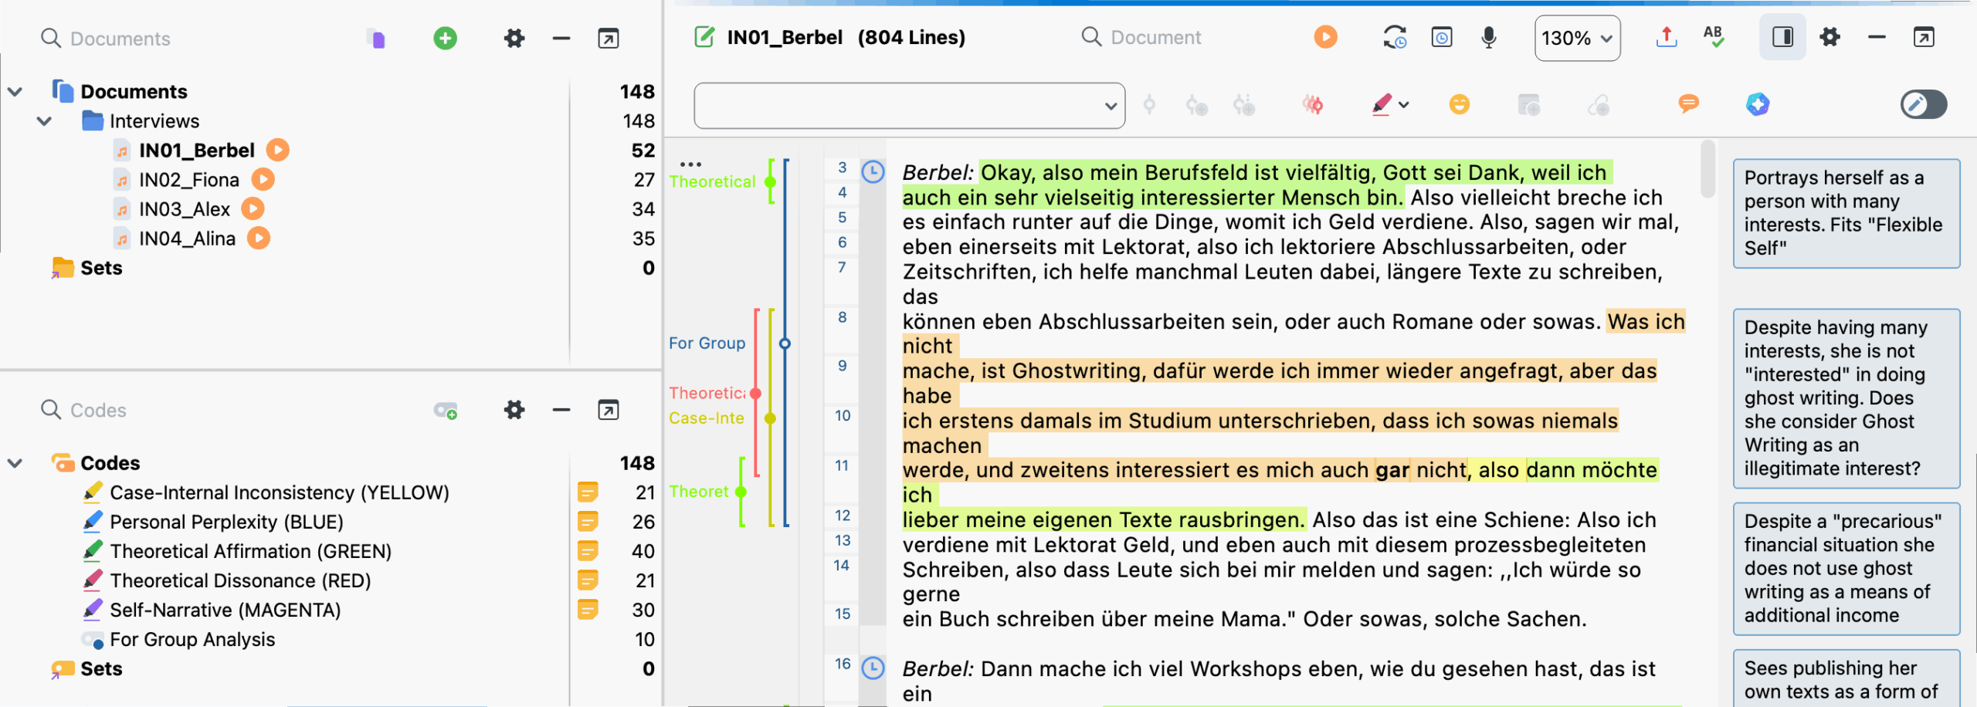
Task: Collapse the Interviews folder
Action: click(x=44, y=120)
